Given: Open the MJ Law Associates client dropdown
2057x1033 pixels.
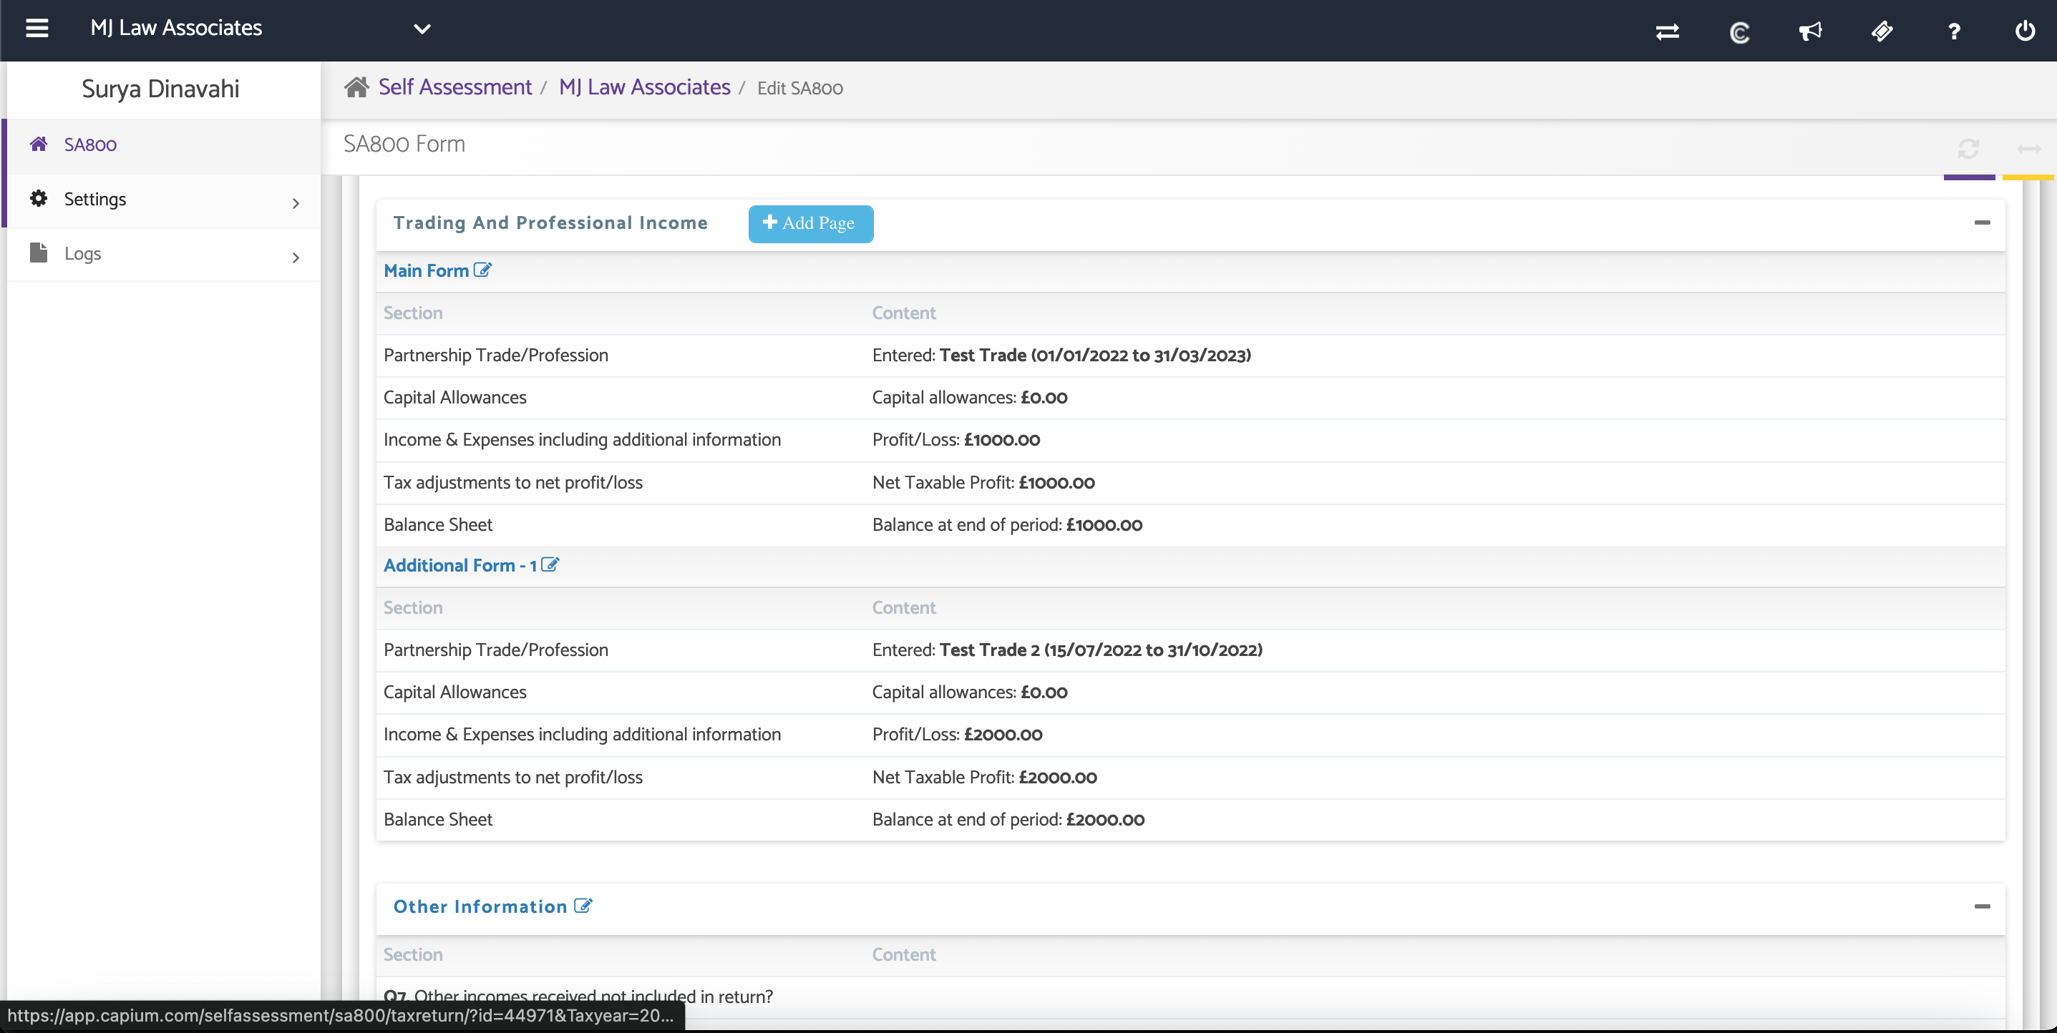Looking at the screenshot, I should tap(422, 29).
